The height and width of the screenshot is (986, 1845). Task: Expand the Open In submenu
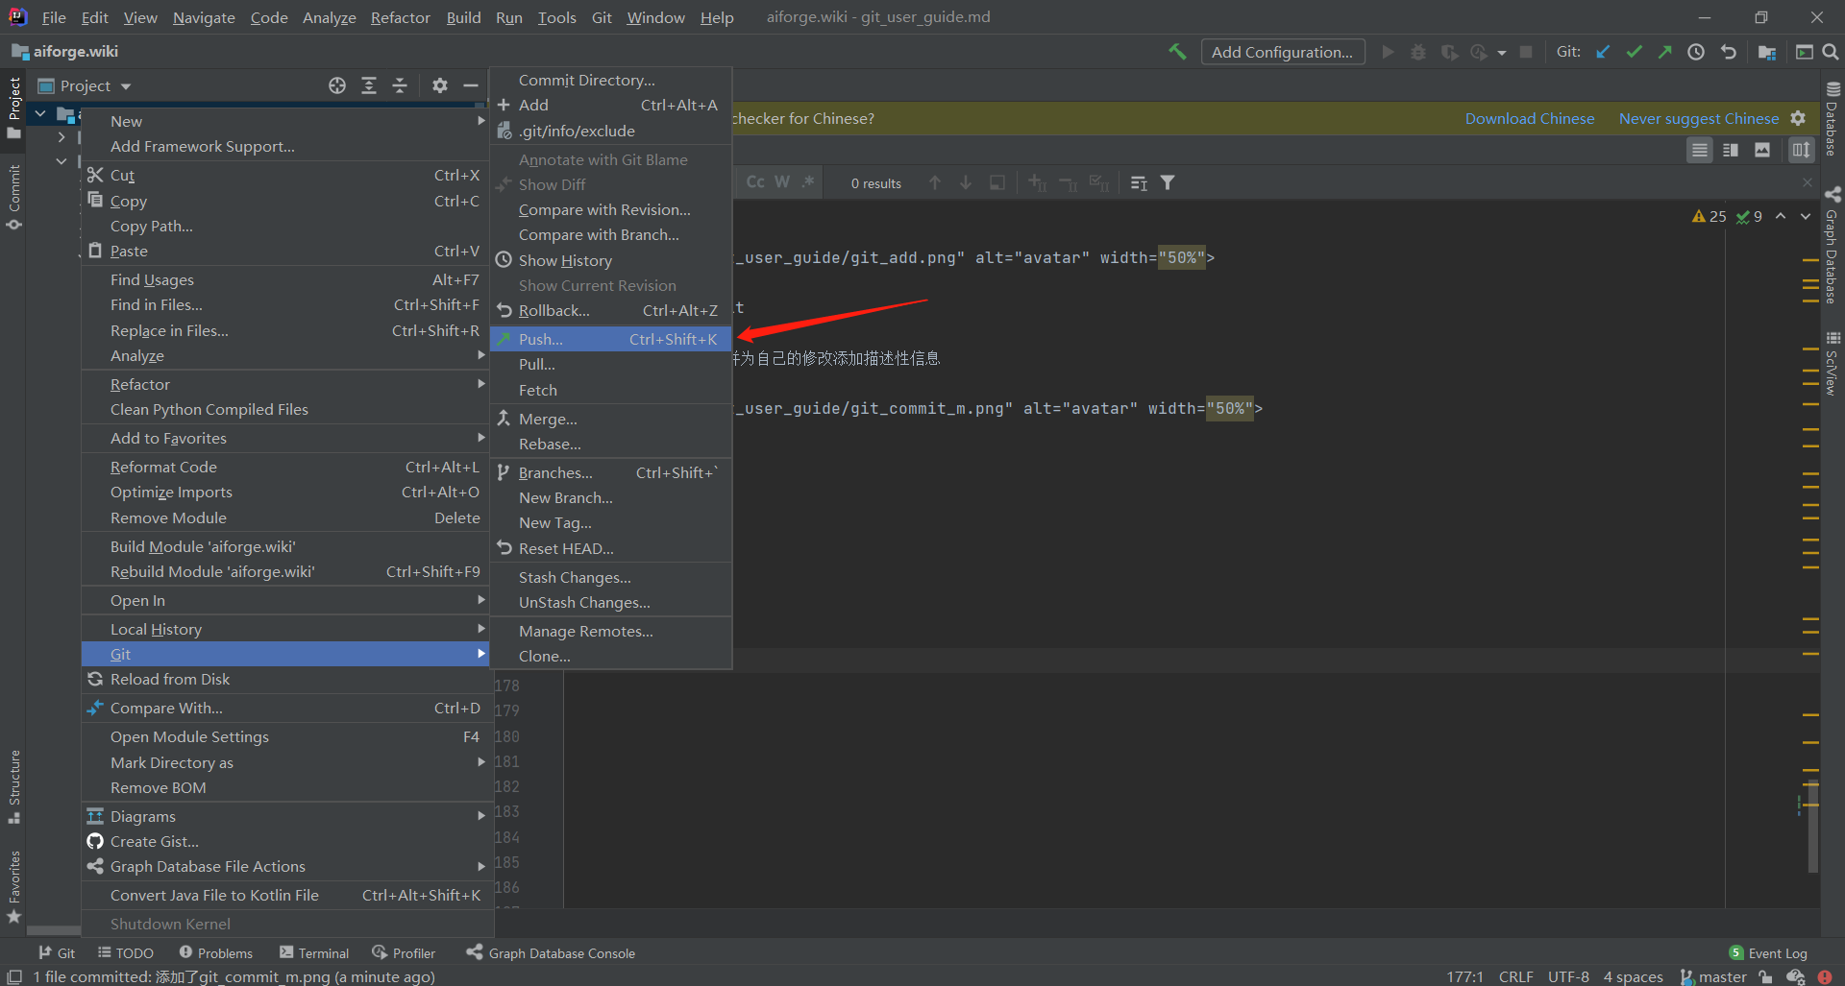tap(286, 600)
